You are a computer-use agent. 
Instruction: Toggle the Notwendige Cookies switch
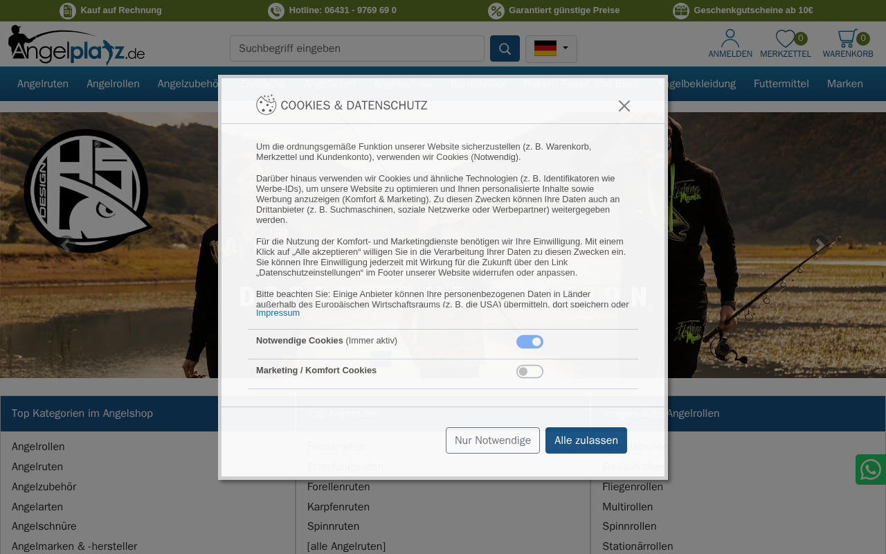click(530, 342)
